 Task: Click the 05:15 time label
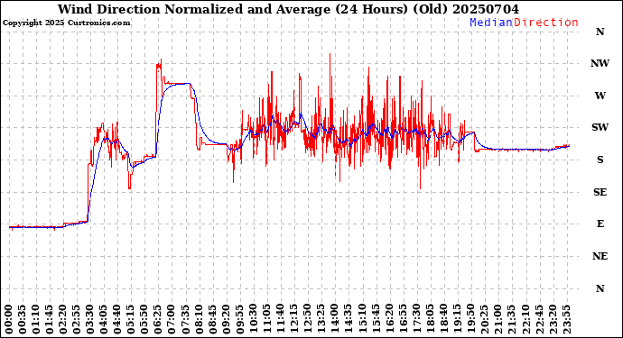tap(131, 320)
